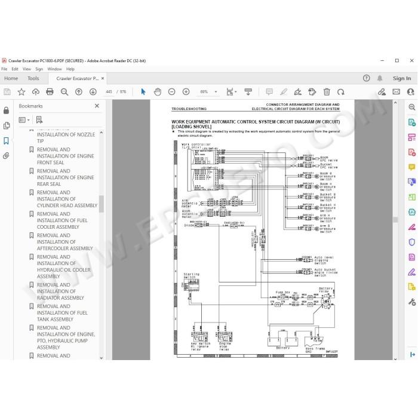Switch to the Home tab
This screenshot has width=418, height=418.
[x=11, y=78]
